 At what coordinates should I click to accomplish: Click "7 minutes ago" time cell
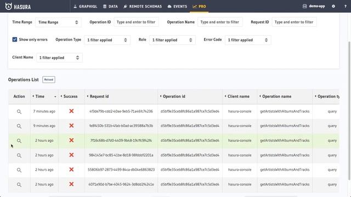click(x=44, y=111)
